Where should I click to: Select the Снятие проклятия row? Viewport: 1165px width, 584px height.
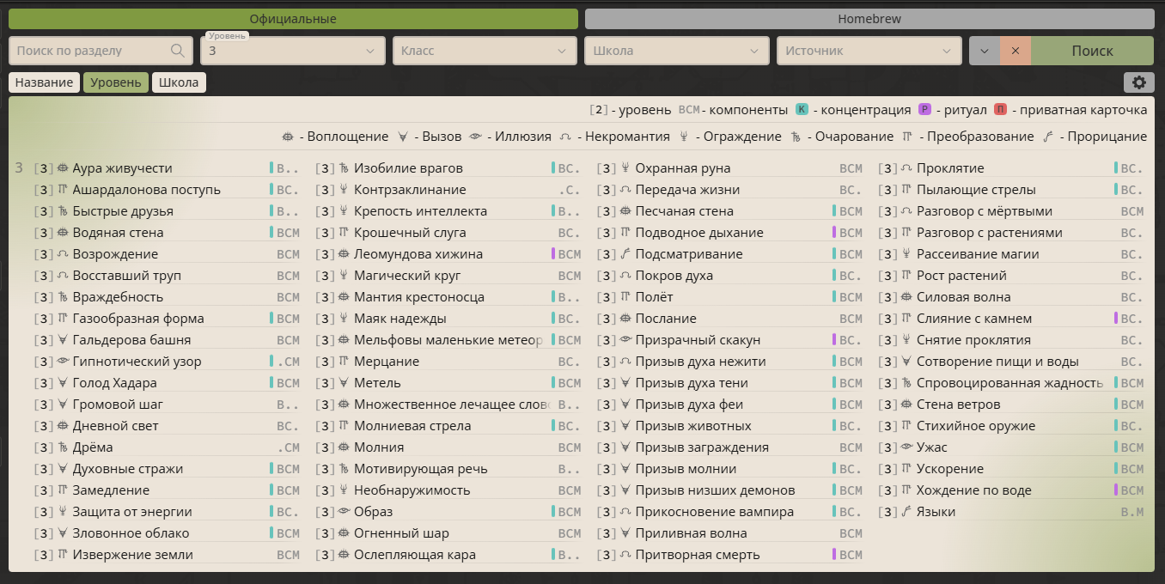pyautogui.click(x=1011, y=340)
